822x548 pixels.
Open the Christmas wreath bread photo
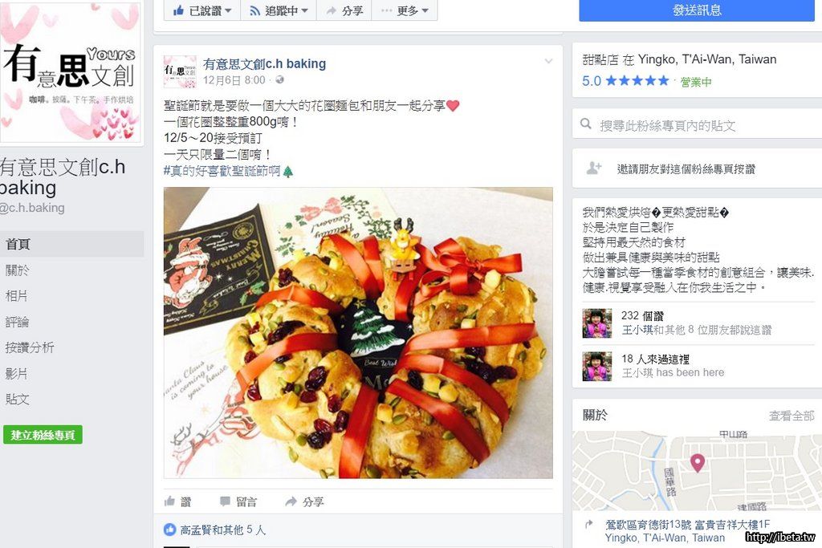click(358, 333)
